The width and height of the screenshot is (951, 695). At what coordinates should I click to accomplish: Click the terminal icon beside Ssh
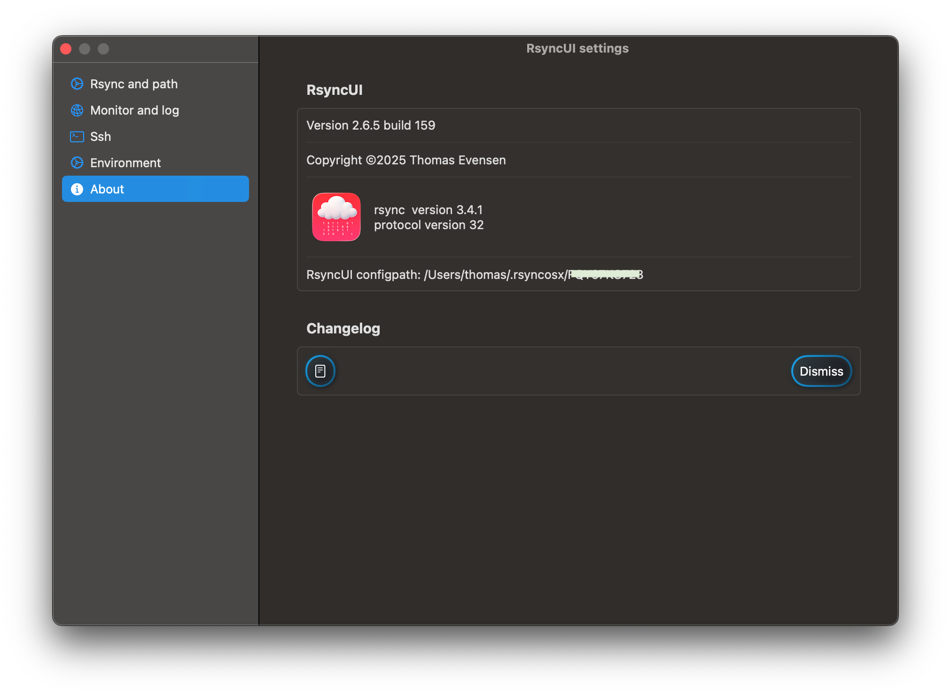pos(77,137)
